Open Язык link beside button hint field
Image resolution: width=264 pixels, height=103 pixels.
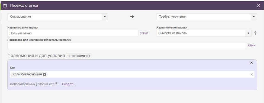coord(251,46)
